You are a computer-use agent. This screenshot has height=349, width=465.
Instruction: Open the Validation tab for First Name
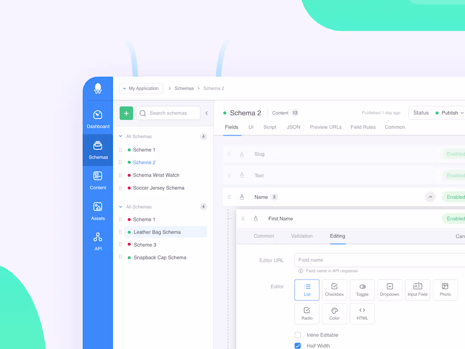pos(301,236)
